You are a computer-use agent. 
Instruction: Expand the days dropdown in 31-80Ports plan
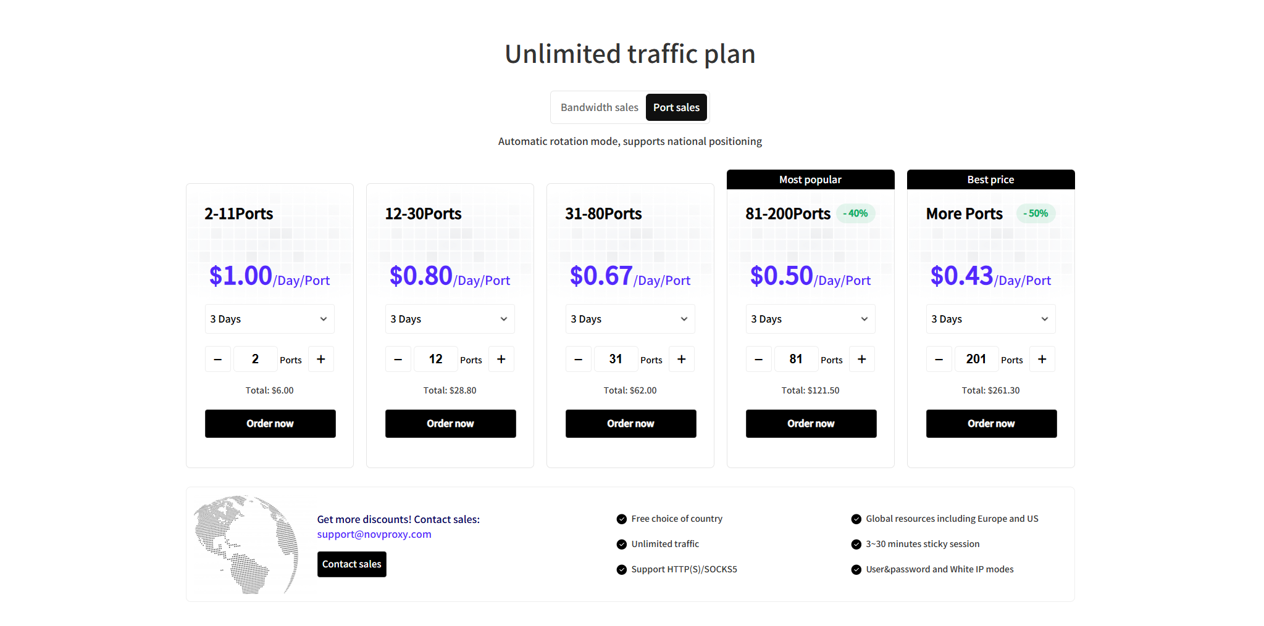tap(630, 319)
